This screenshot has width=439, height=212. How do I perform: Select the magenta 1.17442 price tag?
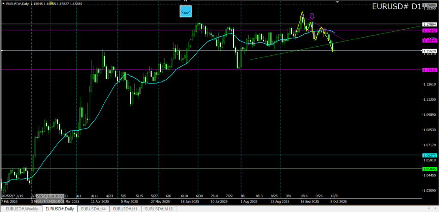pos(429,30)
